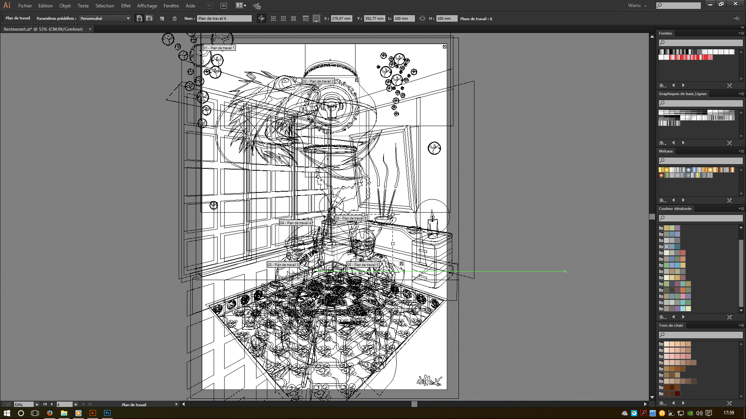Open the artboard options icon
This screenshot has height=419, width=746.
click(x=305, y=19)
